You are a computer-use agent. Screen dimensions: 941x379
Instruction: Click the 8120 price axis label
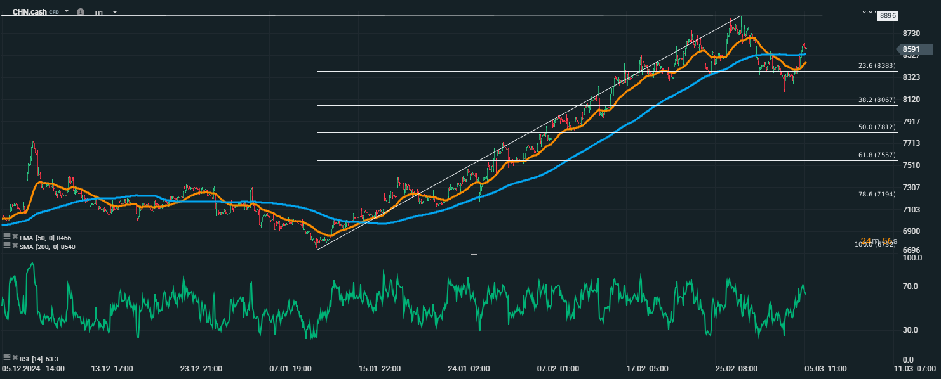coord(911,100)
